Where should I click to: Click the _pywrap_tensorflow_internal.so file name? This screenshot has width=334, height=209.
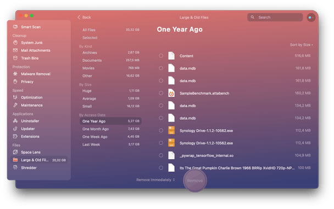click(207, 155)
